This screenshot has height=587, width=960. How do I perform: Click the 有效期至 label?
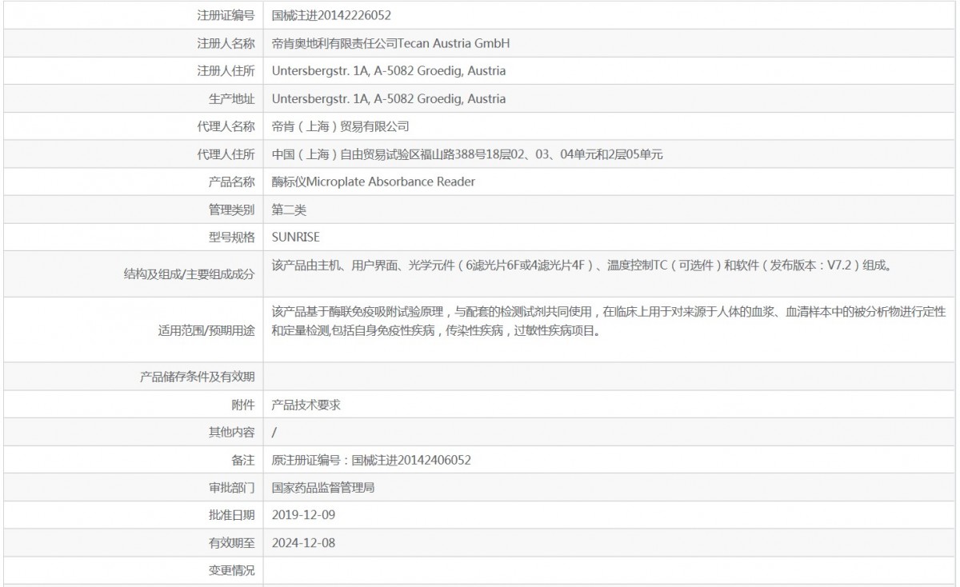[x=231, y=543]
